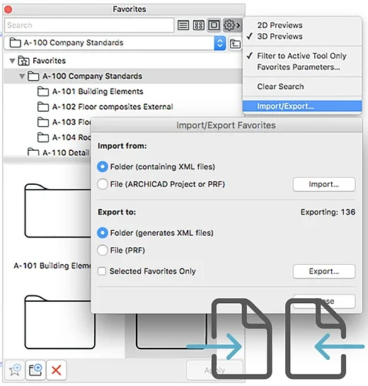Click the new favorite star icon
The height and width of the screenshot is (386, 368).
point(15,370)
